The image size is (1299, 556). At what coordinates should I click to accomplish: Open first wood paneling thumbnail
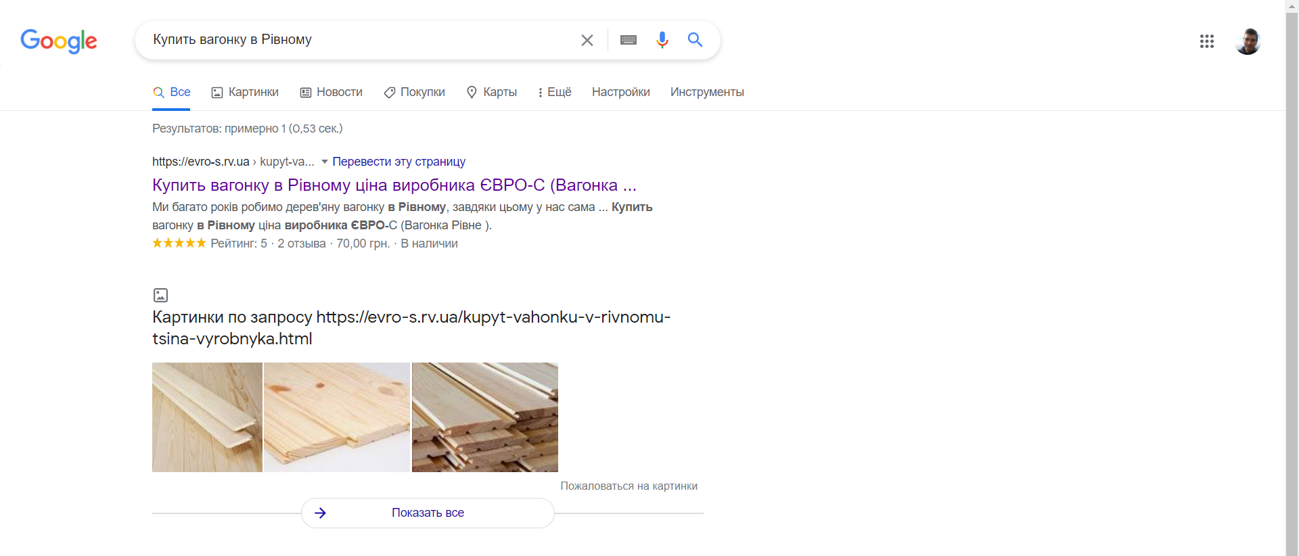tap(207, 417)
